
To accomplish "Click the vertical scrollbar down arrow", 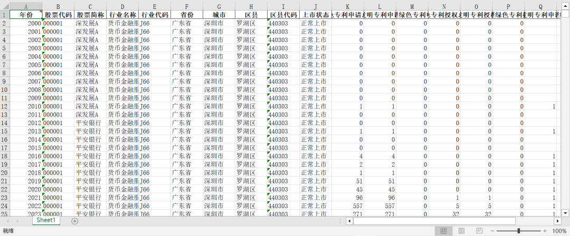I will point(566,213).
